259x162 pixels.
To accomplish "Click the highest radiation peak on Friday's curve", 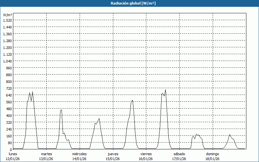I will coord(165,90).
